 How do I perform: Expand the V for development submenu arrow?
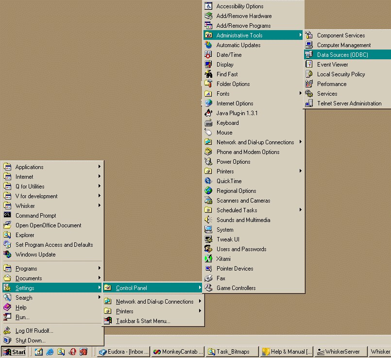[x=99, y=196]
